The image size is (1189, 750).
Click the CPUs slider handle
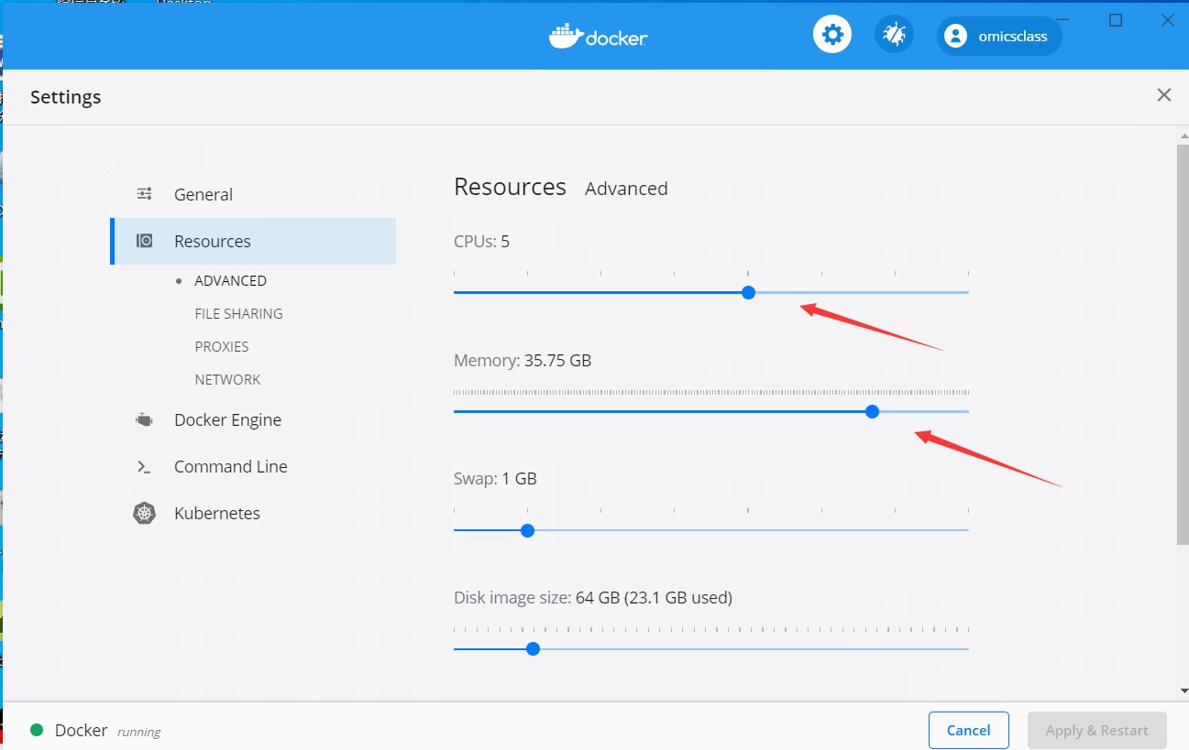tap(748, 292)
